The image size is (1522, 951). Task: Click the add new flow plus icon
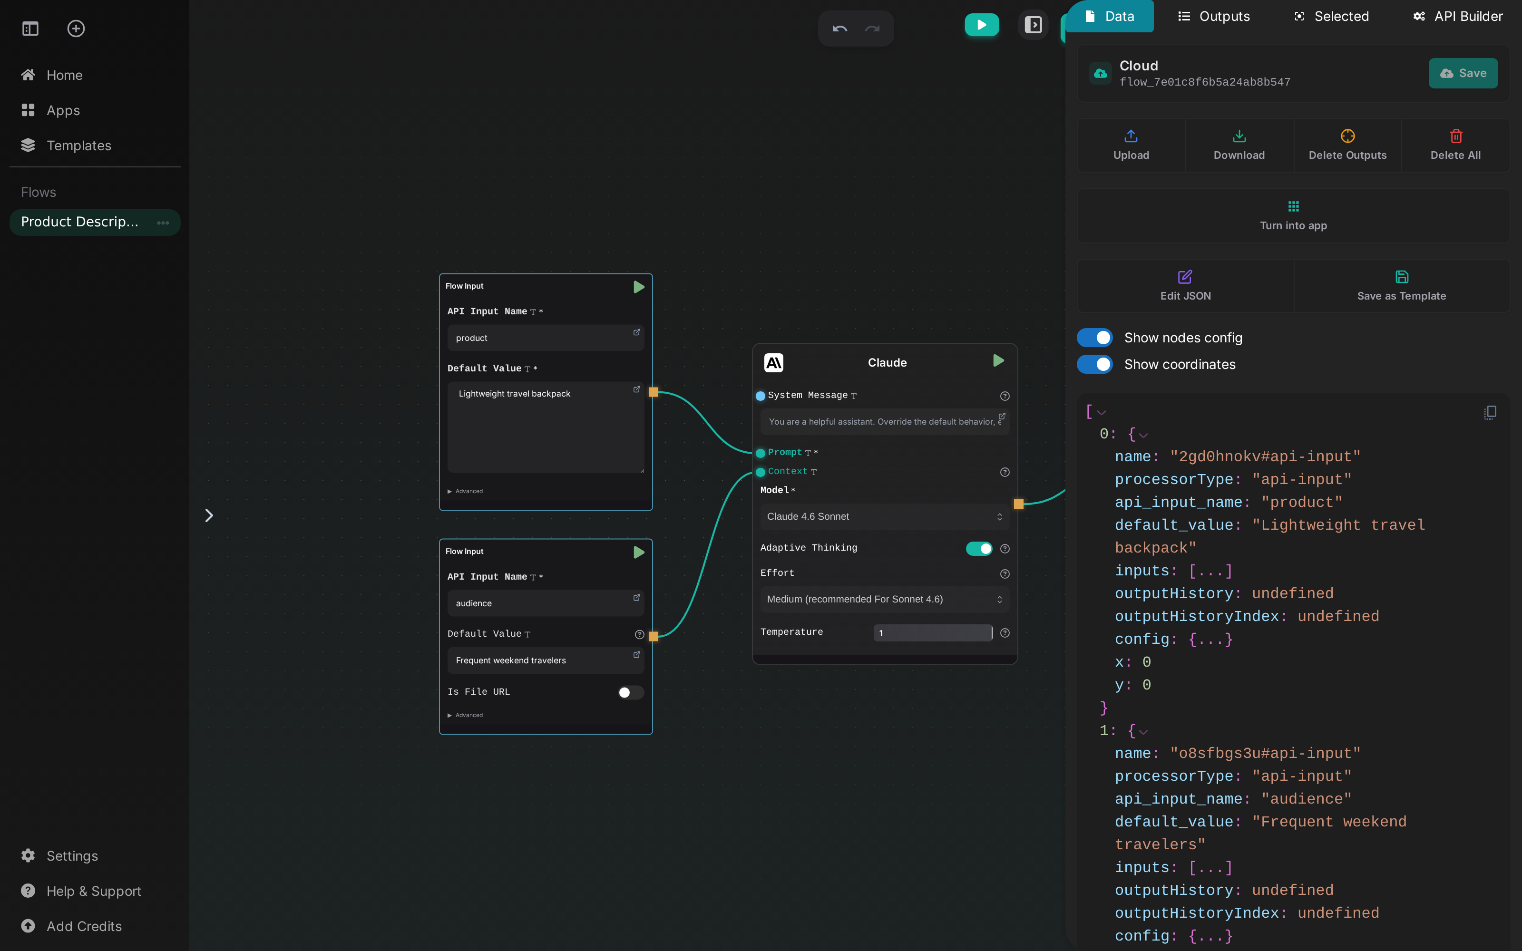pos(76,29)
